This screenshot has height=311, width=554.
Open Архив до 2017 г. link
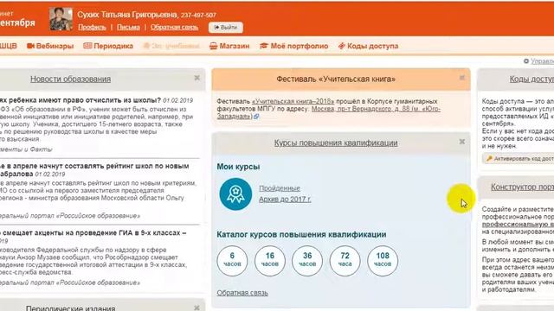pyautogui.click(x=285, y=200)
